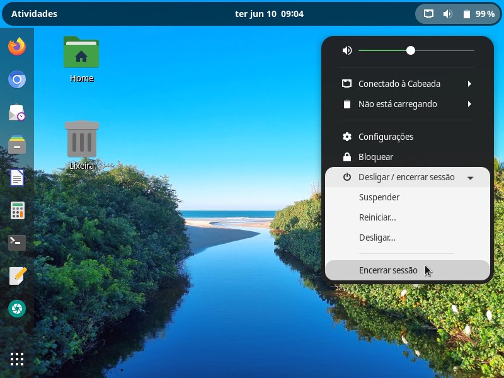The width and height of the screenshot is (504, 378).
Task: Open the text editor notes icon
Action: 18,276
